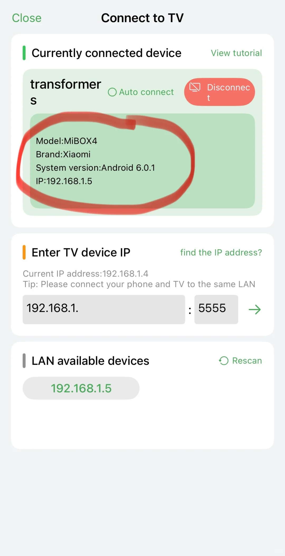
Task: Tap the orange bar beside Enter TV device IP
Action: coord(24,253)
